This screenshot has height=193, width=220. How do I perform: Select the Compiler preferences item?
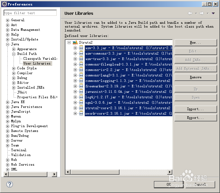click(x=25, y=73)
